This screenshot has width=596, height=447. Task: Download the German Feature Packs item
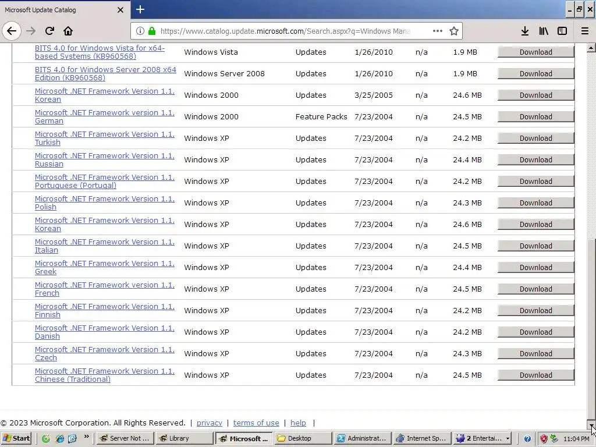coord(535,116)
